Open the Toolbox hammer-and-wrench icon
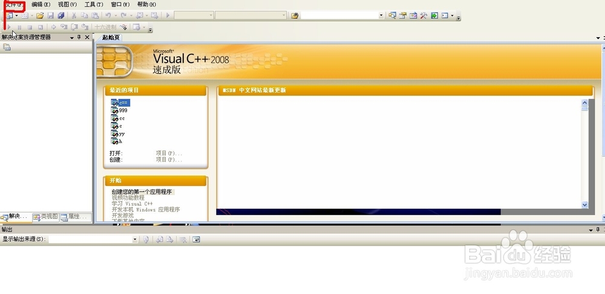The width and height of the screenshot is (605, 294). 423,16
